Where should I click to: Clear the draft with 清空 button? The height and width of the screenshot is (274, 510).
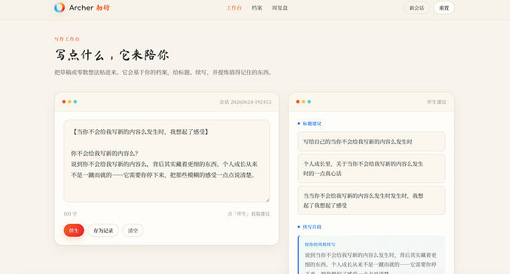133,230
